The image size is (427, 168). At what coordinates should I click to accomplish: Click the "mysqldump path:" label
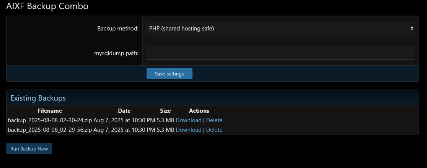(x=116, y=53)
